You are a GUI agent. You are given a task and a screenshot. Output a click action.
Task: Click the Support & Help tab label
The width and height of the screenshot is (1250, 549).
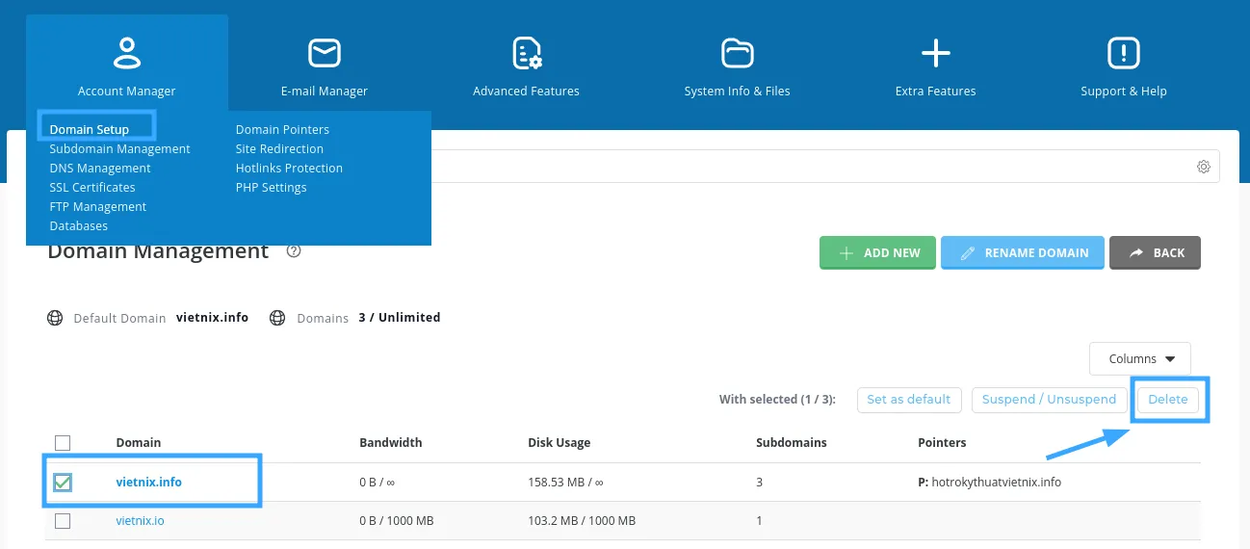[x=1124, y=91]
